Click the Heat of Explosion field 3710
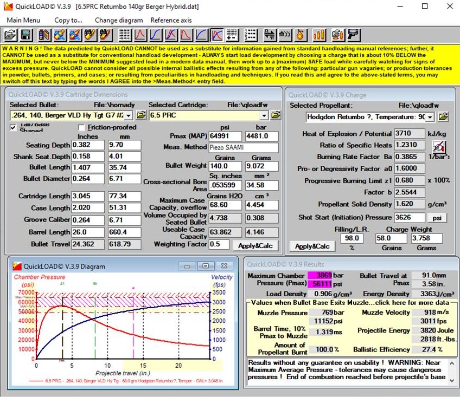The height and width of the screenshot is (397, 460). pyautogui.click(x=410, y=133)
